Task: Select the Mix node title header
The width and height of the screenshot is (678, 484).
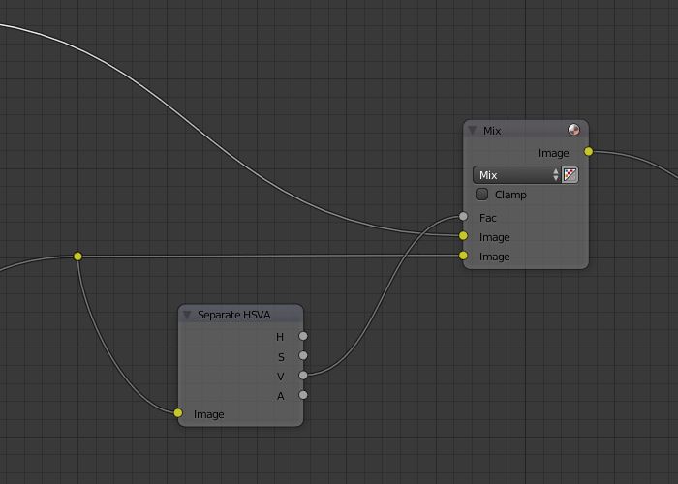Action: [x=492, y=131]
